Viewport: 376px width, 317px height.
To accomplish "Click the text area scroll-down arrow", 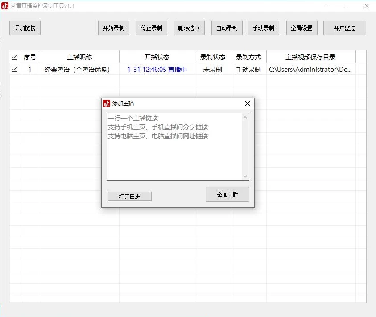I will pyautogui.click(x=245, y=177).
